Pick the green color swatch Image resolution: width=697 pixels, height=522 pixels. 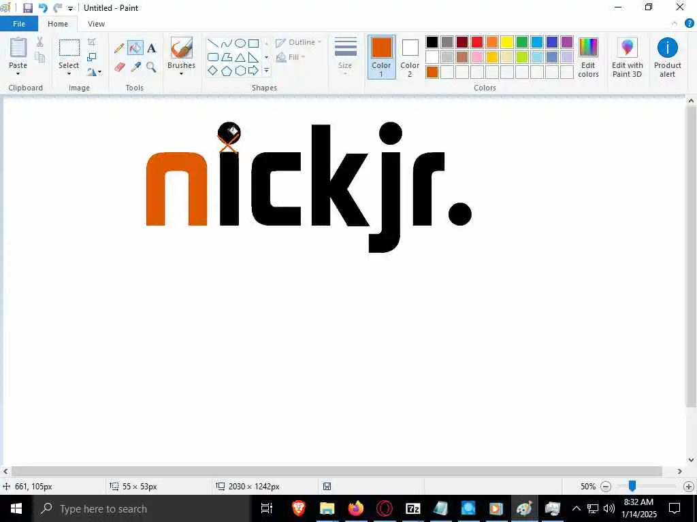(x=522, y=42)
